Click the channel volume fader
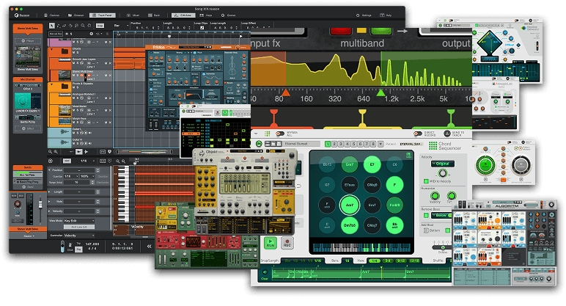566x306 pixels. [x=40, y=205]
